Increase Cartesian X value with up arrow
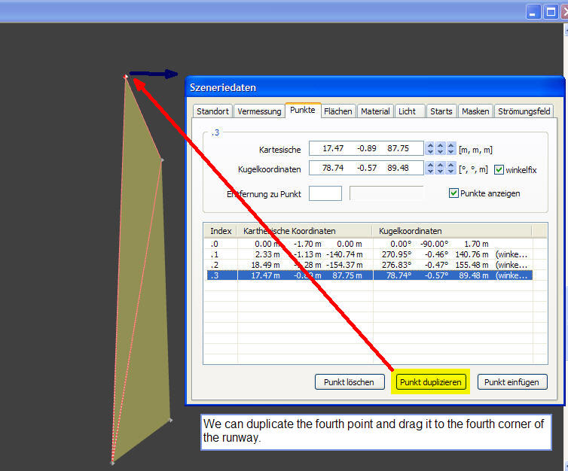Viewport: 568px width, 471px height. point(430,145)
